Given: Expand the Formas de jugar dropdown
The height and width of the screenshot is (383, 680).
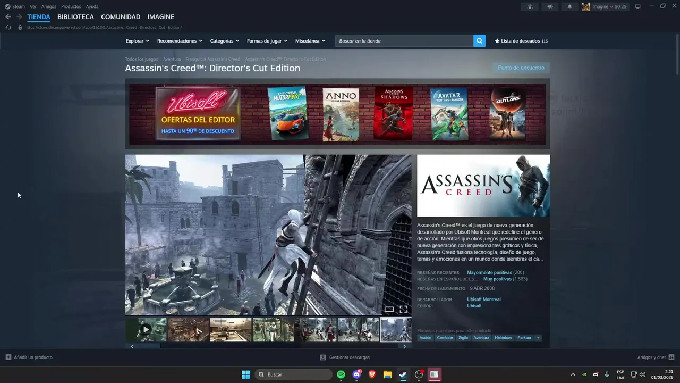Looking at the screenshot, I should pos(267,41).
